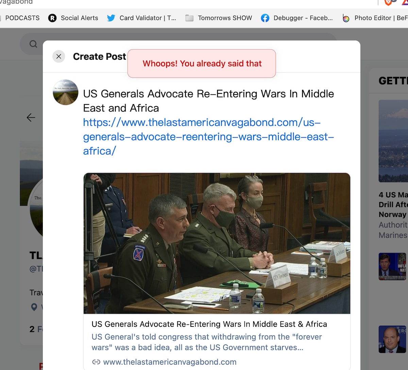This screenshot has height=370, width=408.
Task: Click the profile avatar in post dialog
Action: [66, 92]
